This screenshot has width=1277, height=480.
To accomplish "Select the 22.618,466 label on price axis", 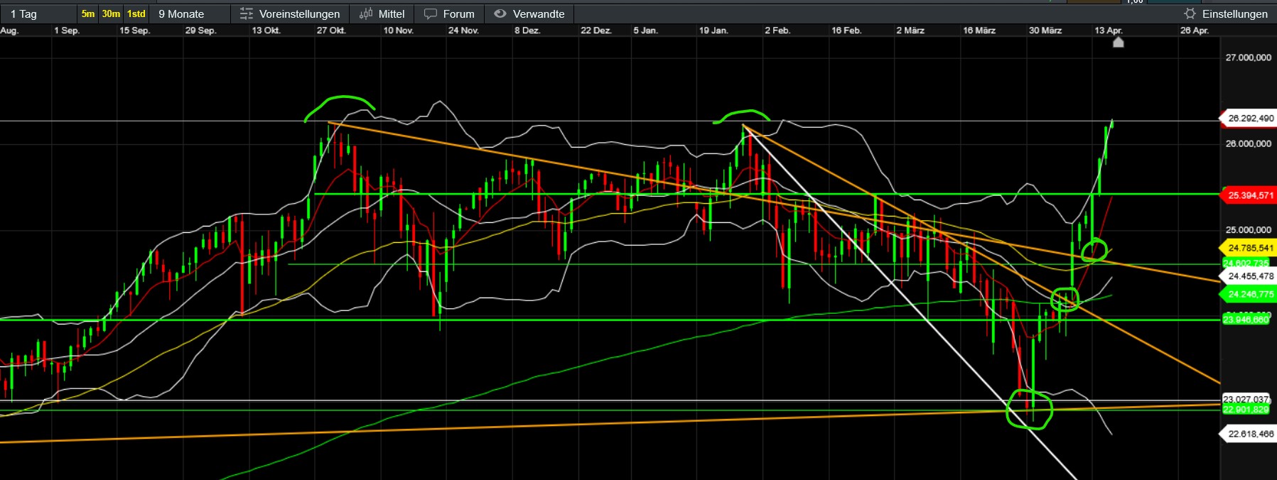I will [x=1249, y=434].
